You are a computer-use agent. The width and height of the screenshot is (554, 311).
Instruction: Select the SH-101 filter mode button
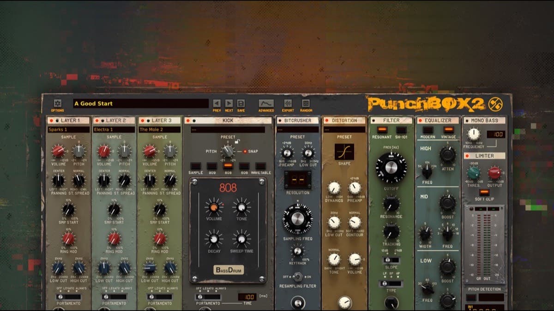click(401, 130)
